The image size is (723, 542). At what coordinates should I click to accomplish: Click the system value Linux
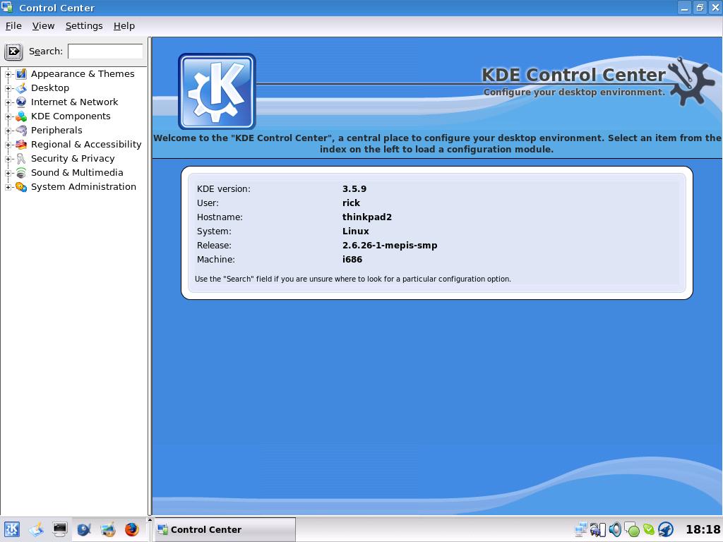356,231
